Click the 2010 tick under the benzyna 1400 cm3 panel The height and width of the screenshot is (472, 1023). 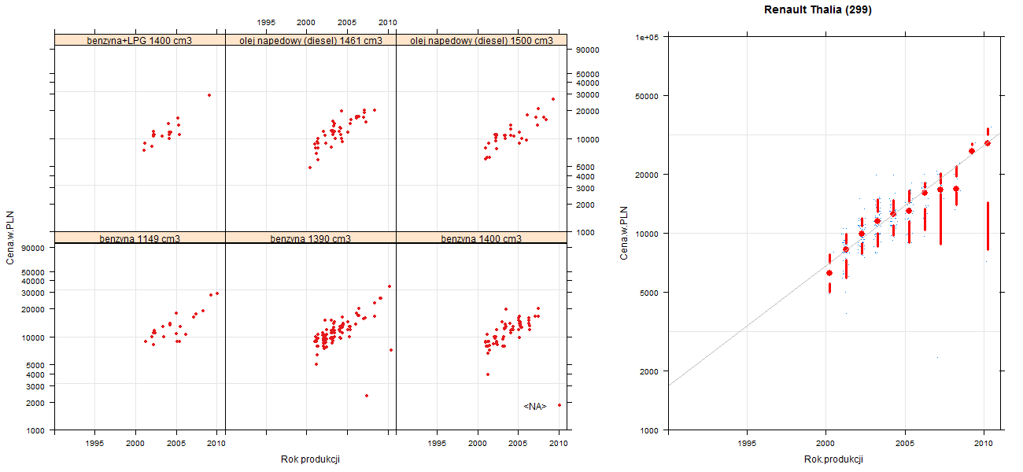click(x=558, y=444)
